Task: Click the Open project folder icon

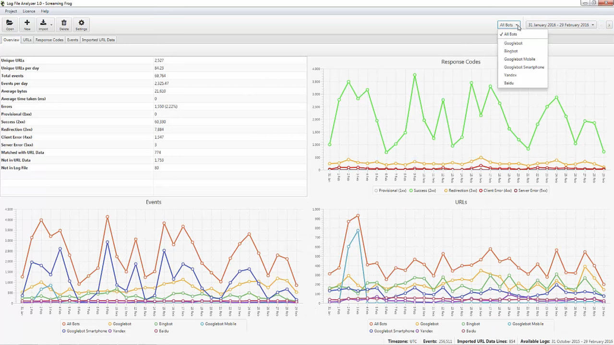Action: tap(10, 24)
